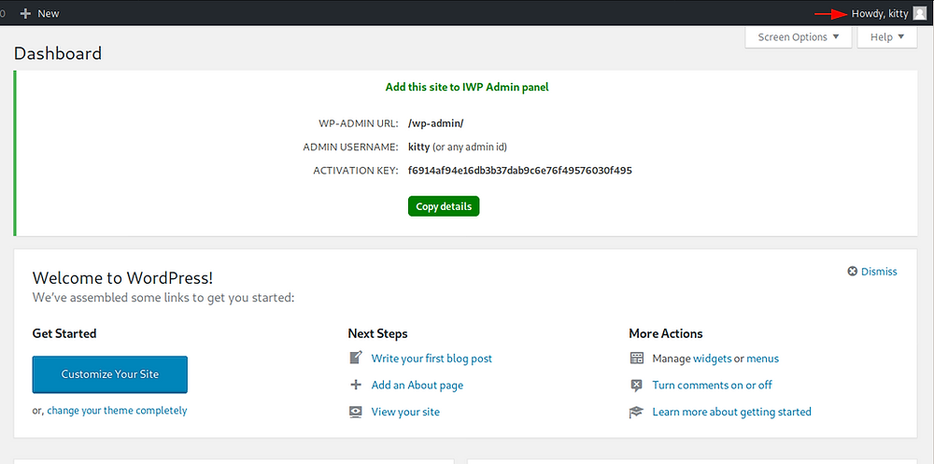Viewport: 934px width, 464px height.
Task: Click the plus icon beside New
Action: tap(25, 13)
